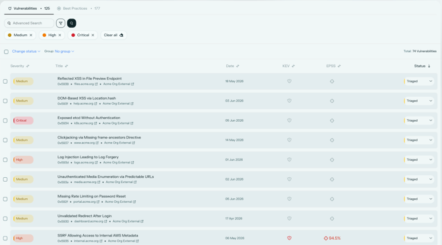Click the Advanced Search input field

(29, 23)
